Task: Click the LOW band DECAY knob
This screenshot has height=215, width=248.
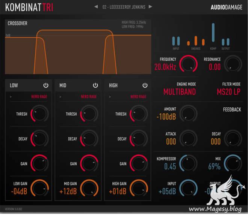Action: pyautogui.click(x=39, y=139)
